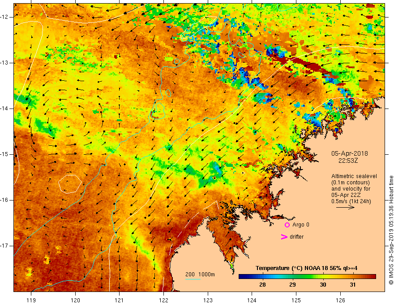Click the time label 22:53Z
The width and height of the screenshot is (394, 305).
(x=348, y=161)
